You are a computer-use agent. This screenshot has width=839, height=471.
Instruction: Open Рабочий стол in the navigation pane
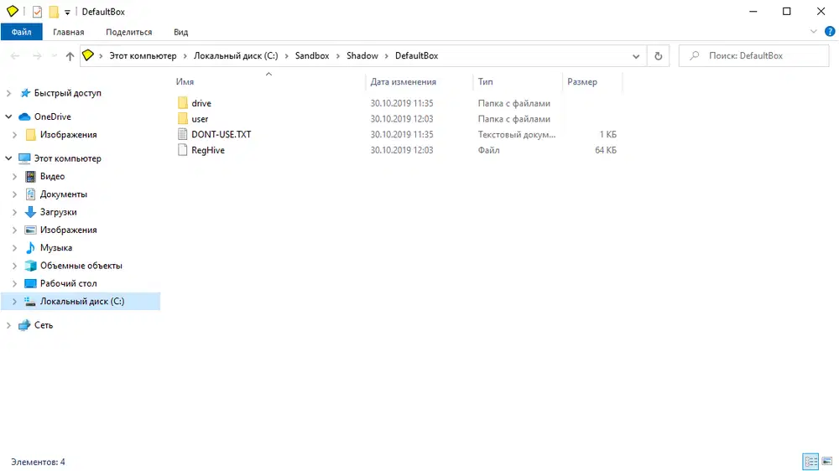coord(69,283)
